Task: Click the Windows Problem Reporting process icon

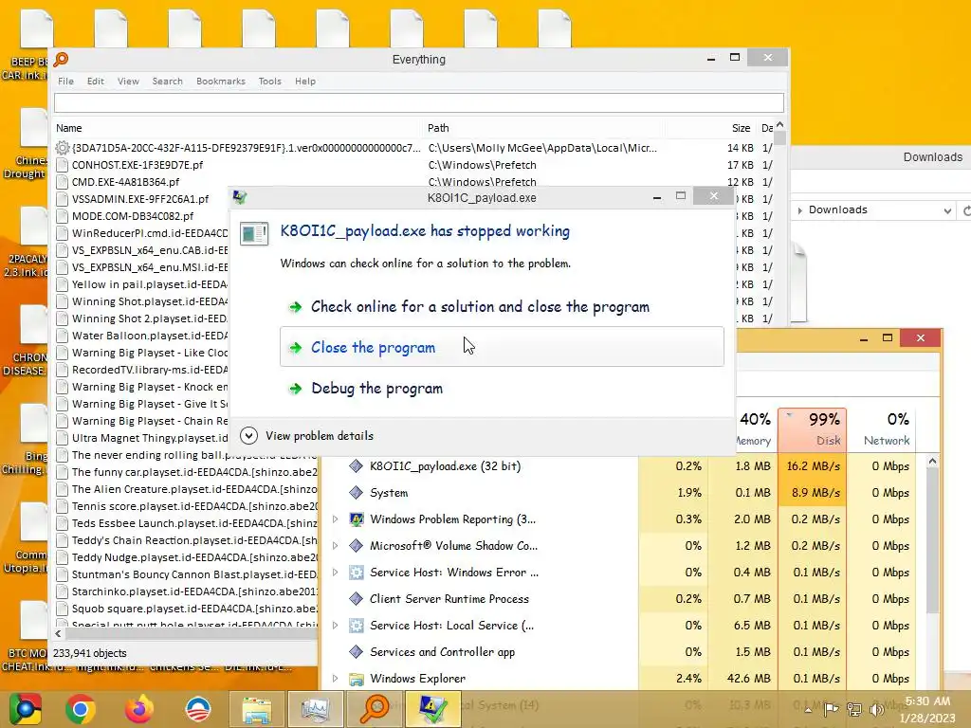Action: 357,519
